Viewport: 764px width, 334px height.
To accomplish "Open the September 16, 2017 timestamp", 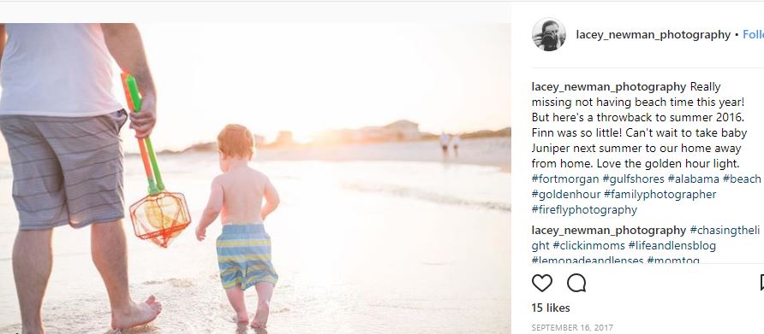I will click(x=572, y=328).
